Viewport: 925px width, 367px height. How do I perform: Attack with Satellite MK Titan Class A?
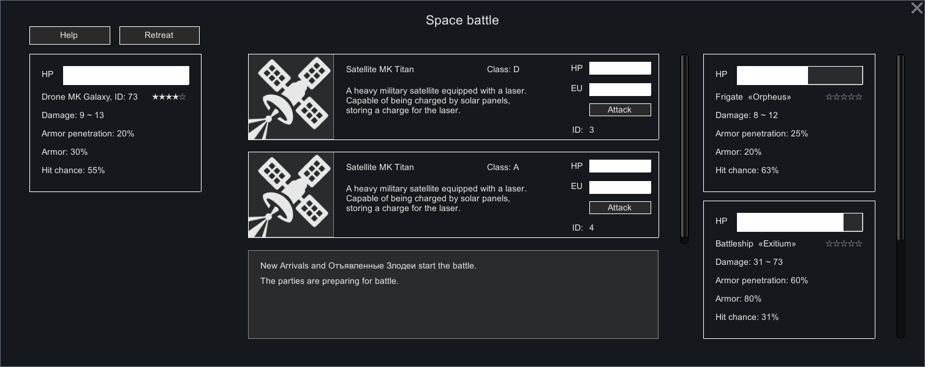[x=619, y=208]
